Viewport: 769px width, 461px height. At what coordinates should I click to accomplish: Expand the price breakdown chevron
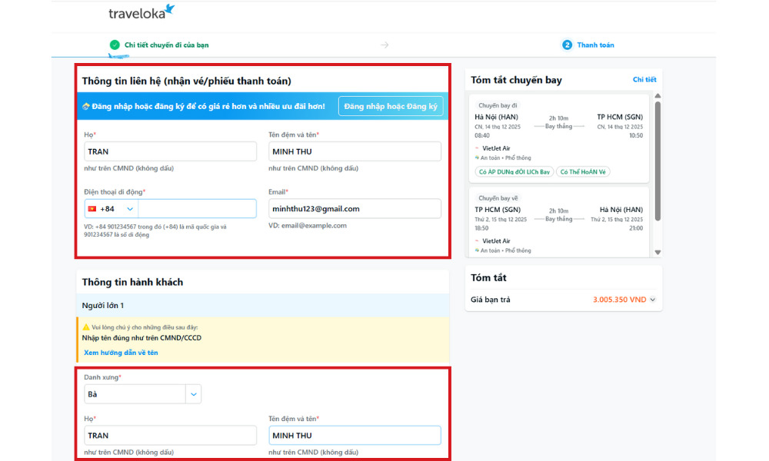pyautogui.click(x=653, y=300)
